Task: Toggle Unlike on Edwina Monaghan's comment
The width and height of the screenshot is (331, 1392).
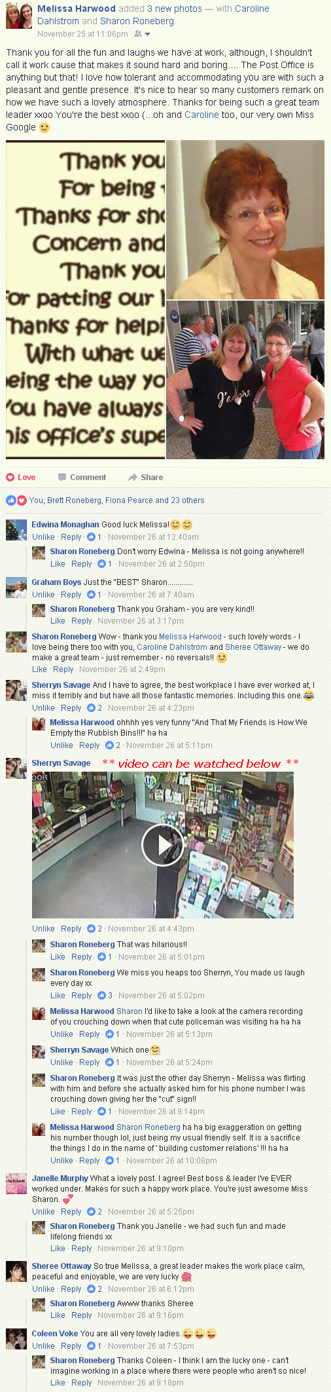Action: tap(43, 536)
